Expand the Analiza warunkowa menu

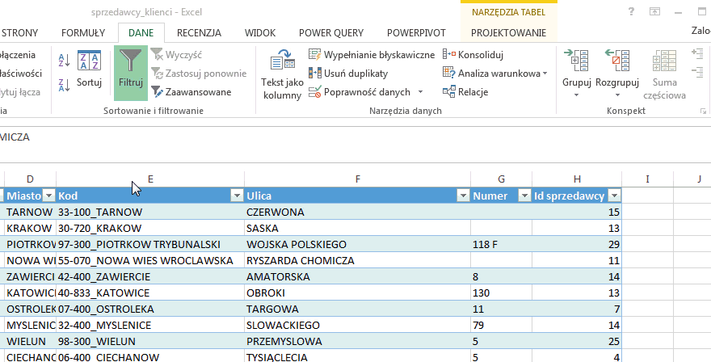coord(544,74)
